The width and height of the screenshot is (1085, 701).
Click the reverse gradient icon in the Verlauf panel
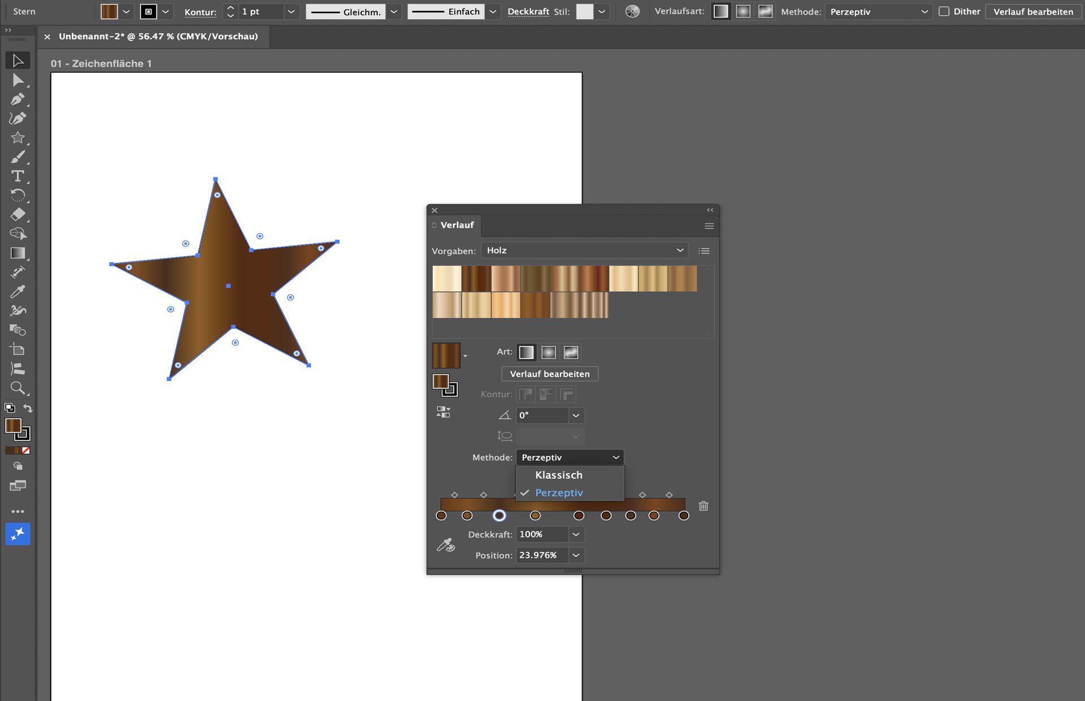point(443,413)
